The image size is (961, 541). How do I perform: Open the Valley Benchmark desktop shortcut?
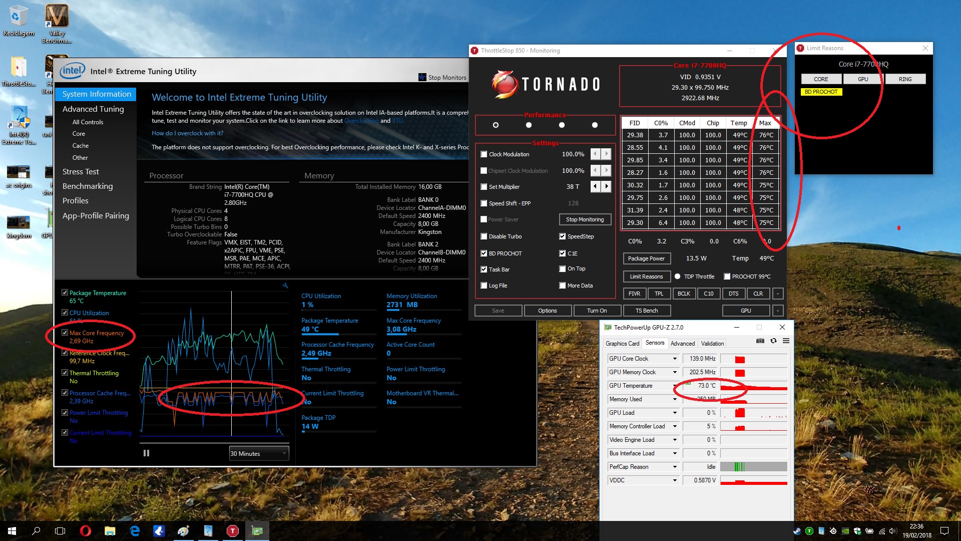click(57, 24)
